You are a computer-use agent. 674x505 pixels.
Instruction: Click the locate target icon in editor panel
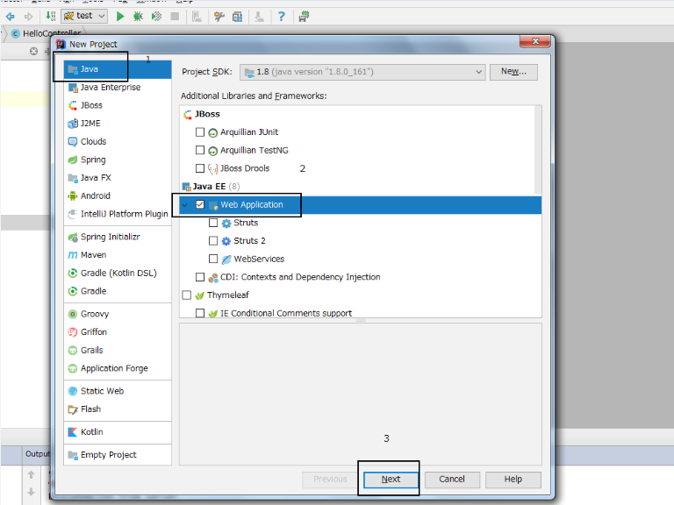[33, 52]
